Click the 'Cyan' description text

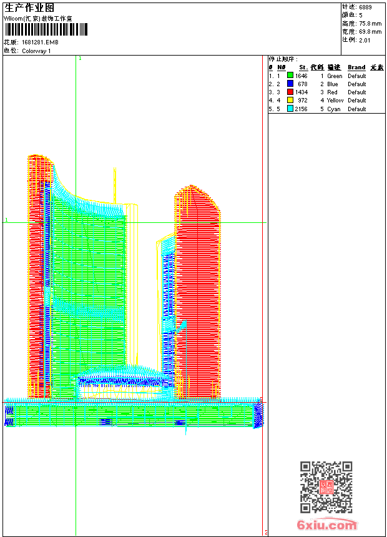(x=334, y=109)
